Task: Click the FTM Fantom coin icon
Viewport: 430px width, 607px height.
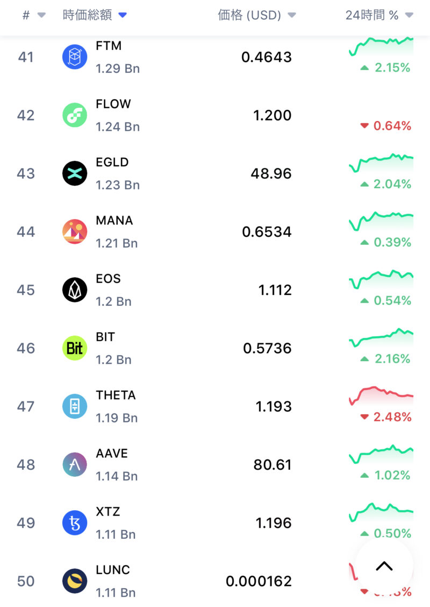Action: 75,57
